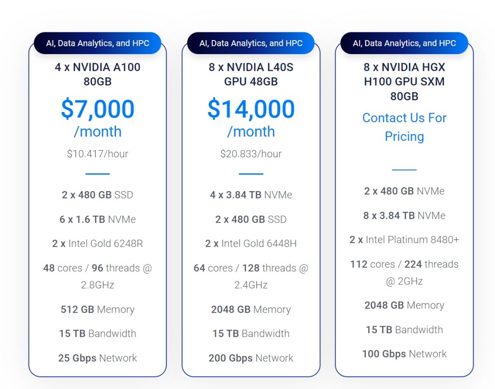Click the AI, Data Analytics badge on the L40S plan
Screen dimensions: 495x389
pos(251,43)
